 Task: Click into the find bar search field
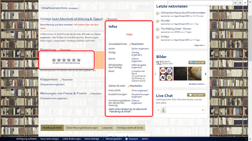click(x=200, y=3)
